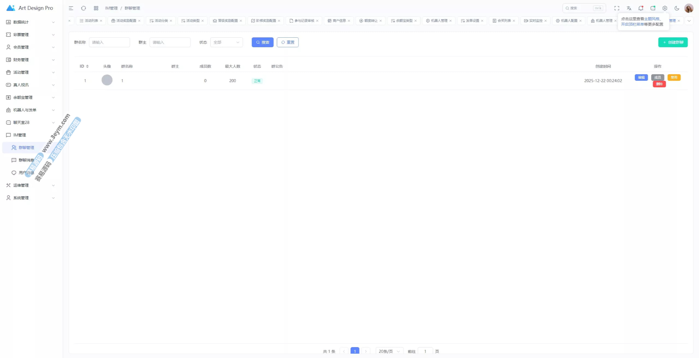Viewport: 699px width, 358px height.
Task: Click the green 创建群聊 button
Action: click(x=673, y=42)
